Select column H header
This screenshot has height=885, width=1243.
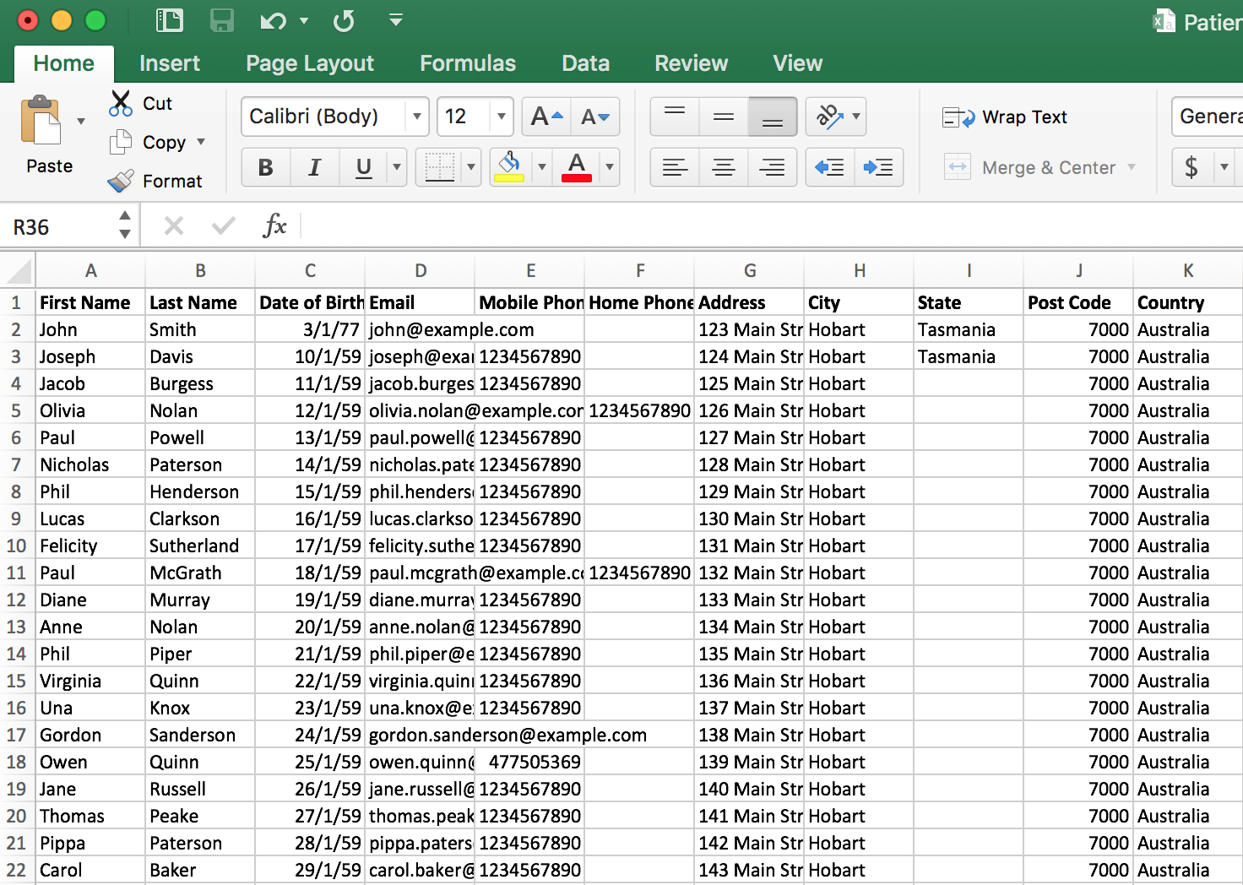coord(859,271)
